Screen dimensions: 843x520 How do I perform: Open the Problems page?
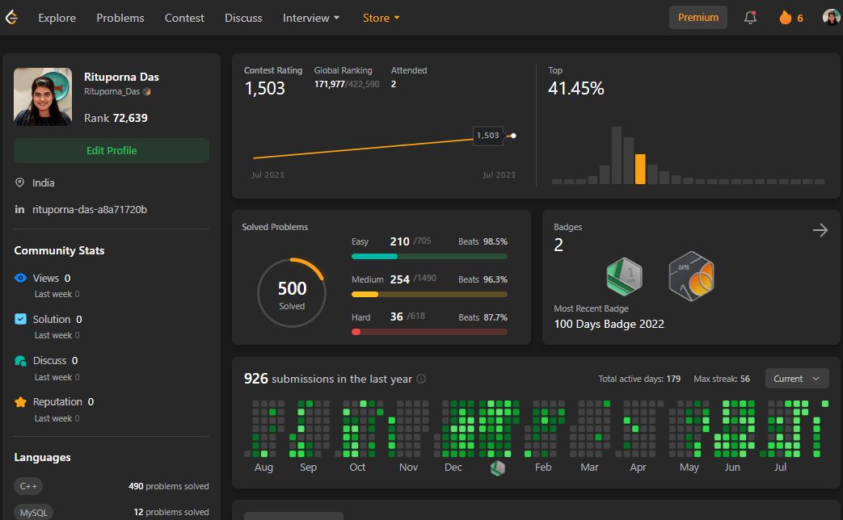pyautogui.click(x=120, y=18)
